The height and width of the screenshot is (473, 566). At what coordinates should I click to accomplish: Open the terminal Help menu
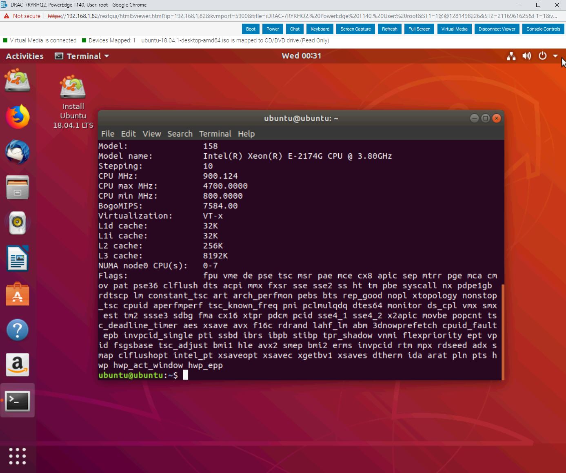tap(246, 134)
